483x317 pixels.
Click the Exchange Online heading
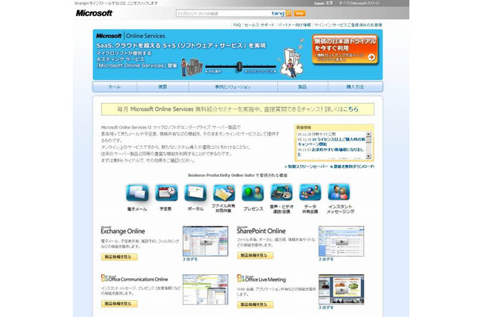(x=123, y=231)
